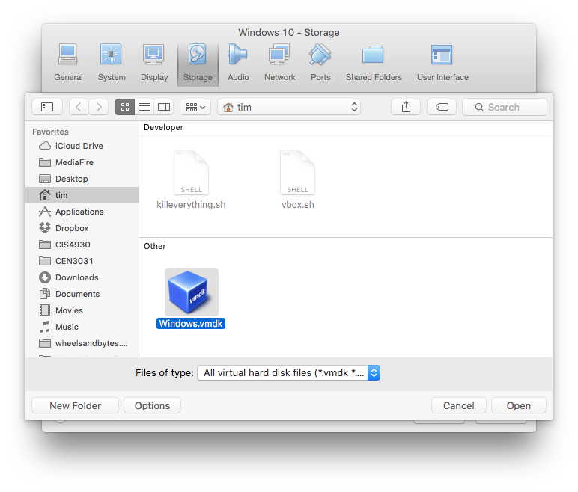This screenshot has height=492, width=578.
Task: Click the Cancel button
Action: [x=458, y=405]
